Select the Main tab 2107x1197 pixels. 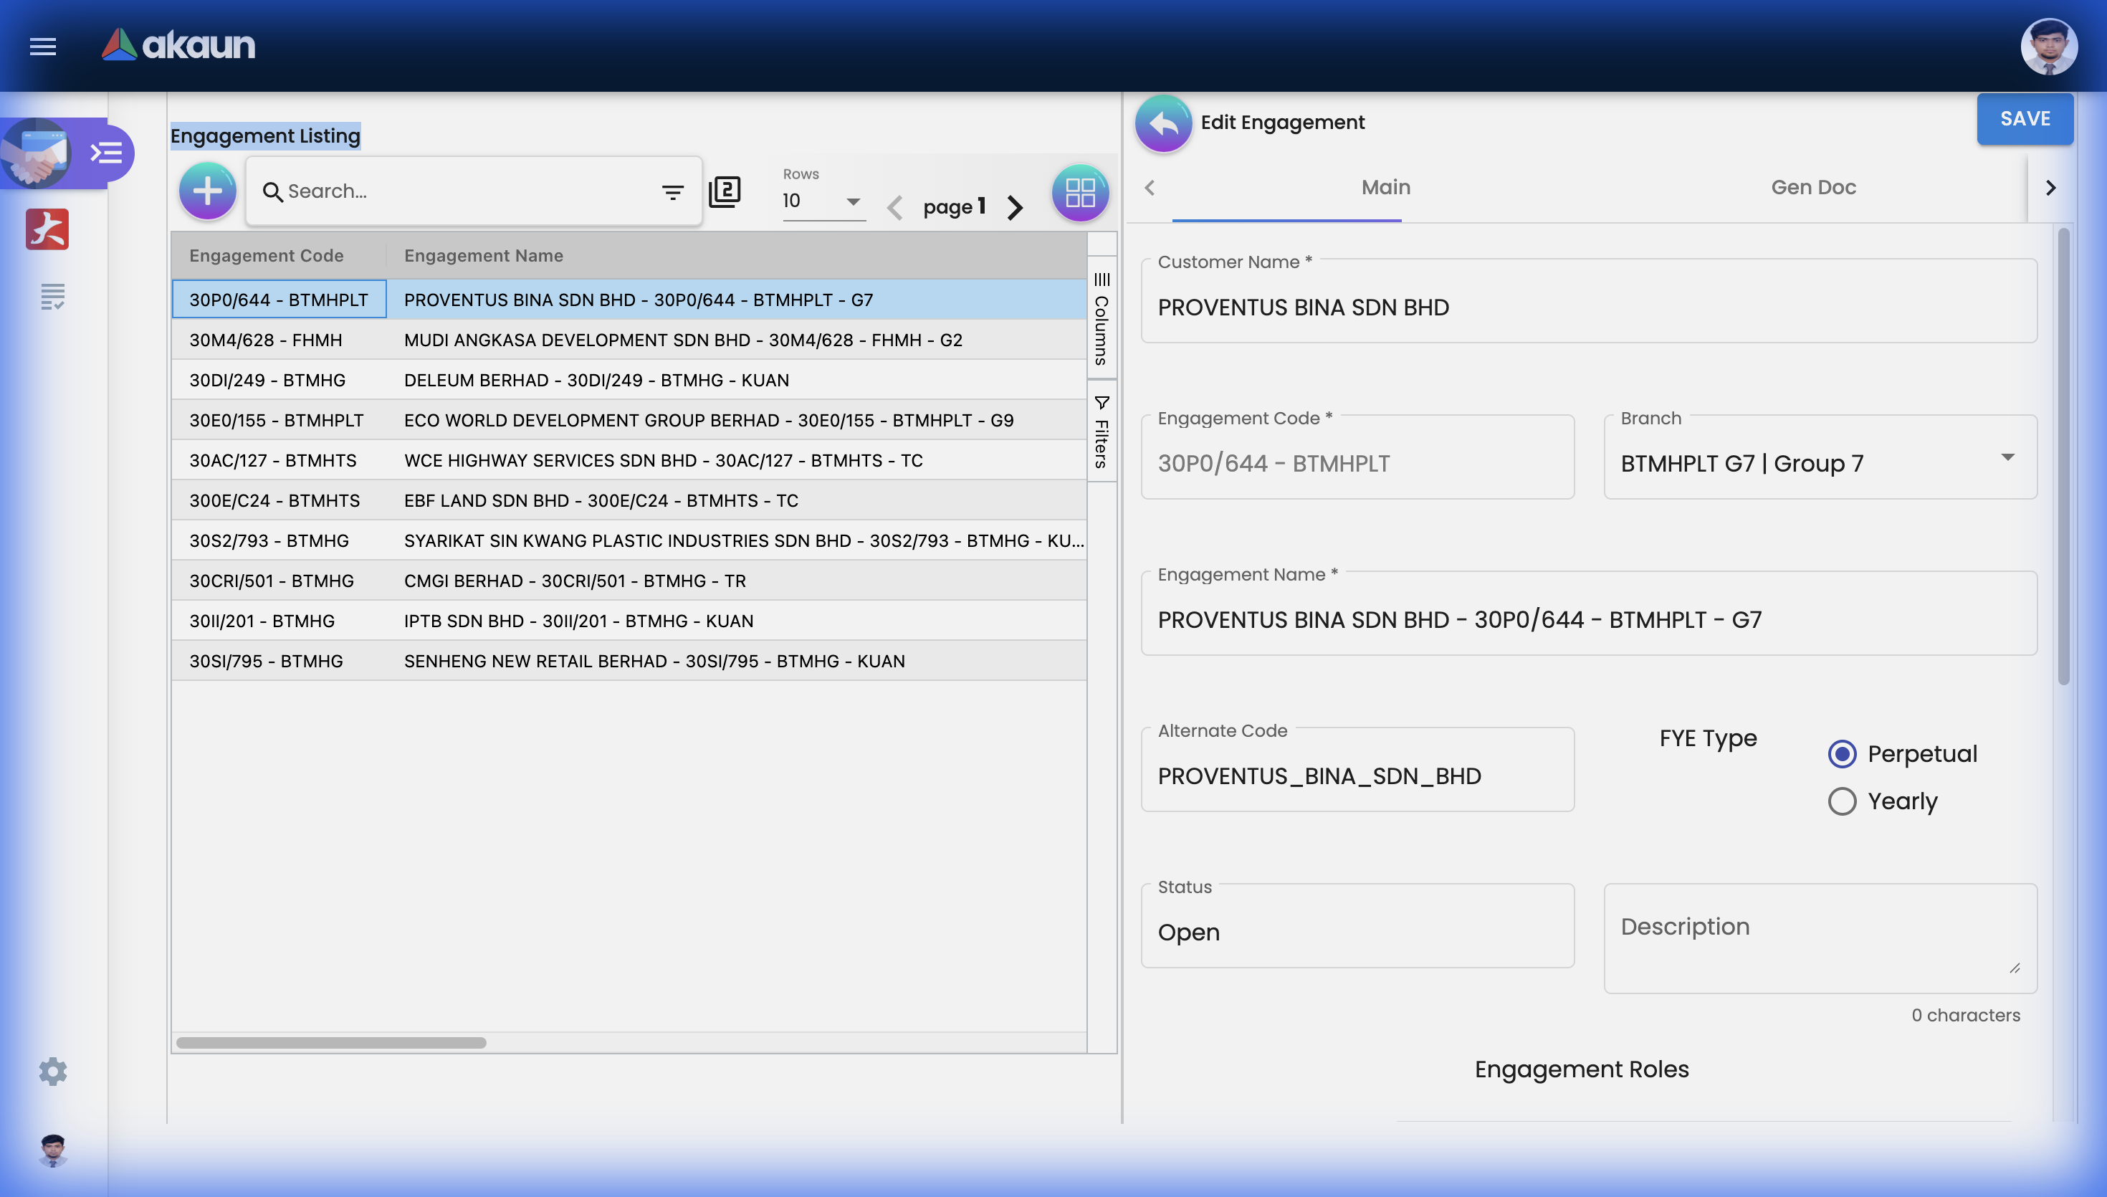pos(1385,188)
